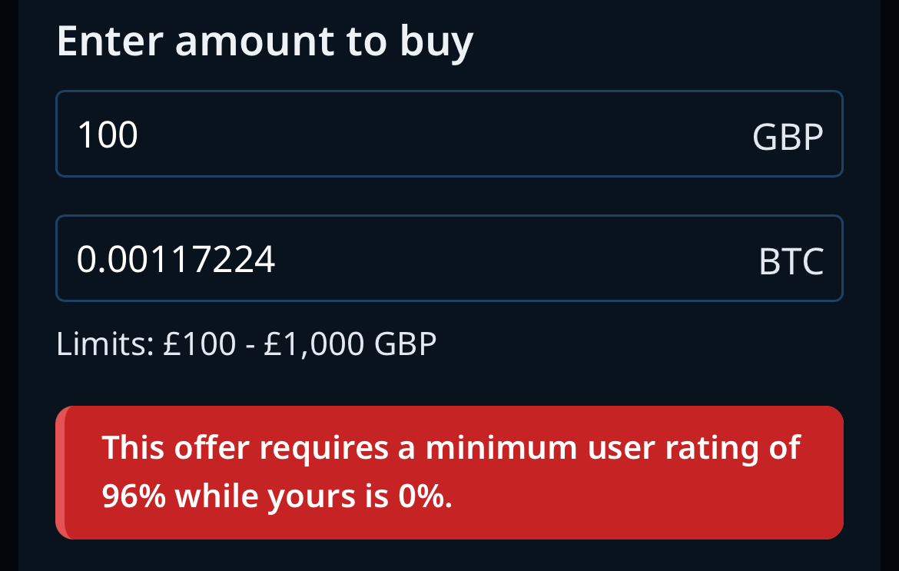
Task: Click the £100 minimum limit text
Action: (x=200, y=344)
